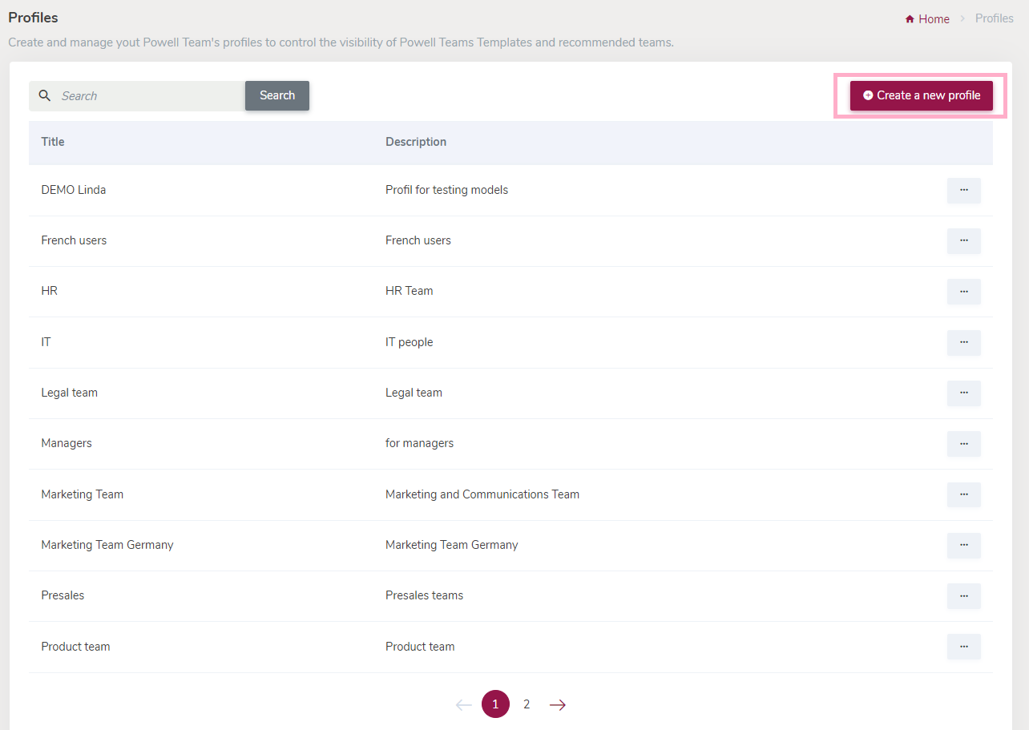This screenshot has width=1029, height=730.
Task: Click 'HR Team' description cell
Action: pyautogui.click(x=410, y=291)
